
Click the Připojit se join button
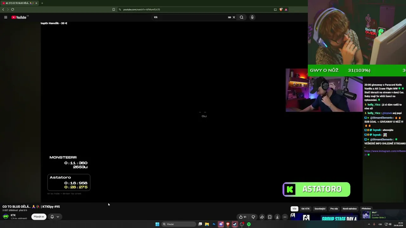[x=39, y=217]
